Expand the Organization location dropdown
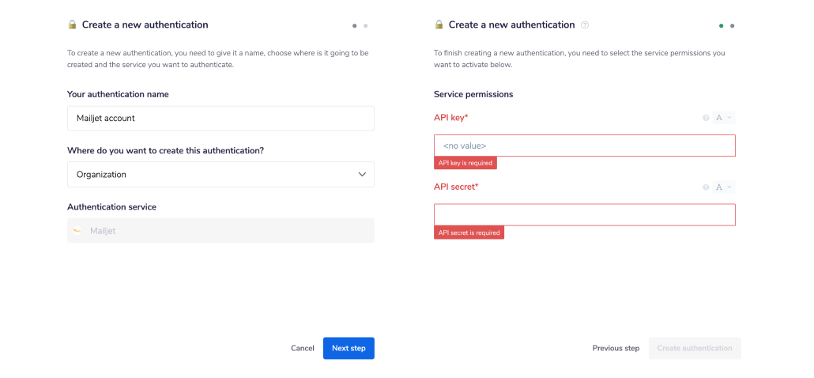The width and height of the screenshot is (814, 378). pos(220,175)
